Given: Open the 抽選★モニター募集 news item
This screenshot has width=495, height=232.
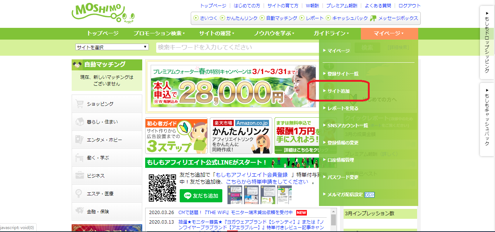Looking at the screenshot, I should click(252, 225).
